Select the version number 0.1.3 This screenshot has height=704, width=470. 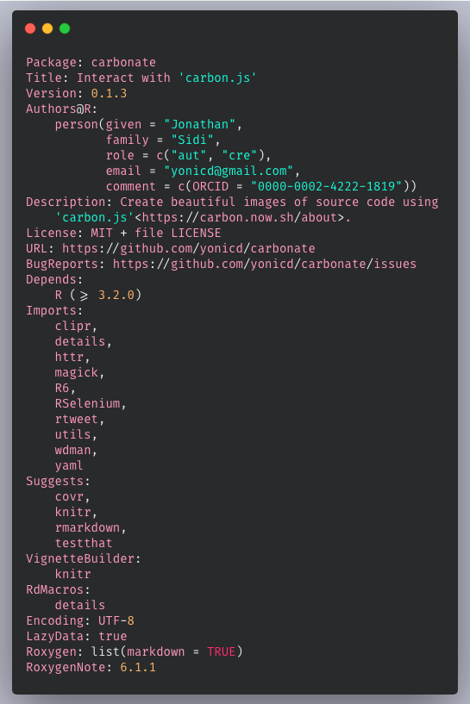point(109,93)
